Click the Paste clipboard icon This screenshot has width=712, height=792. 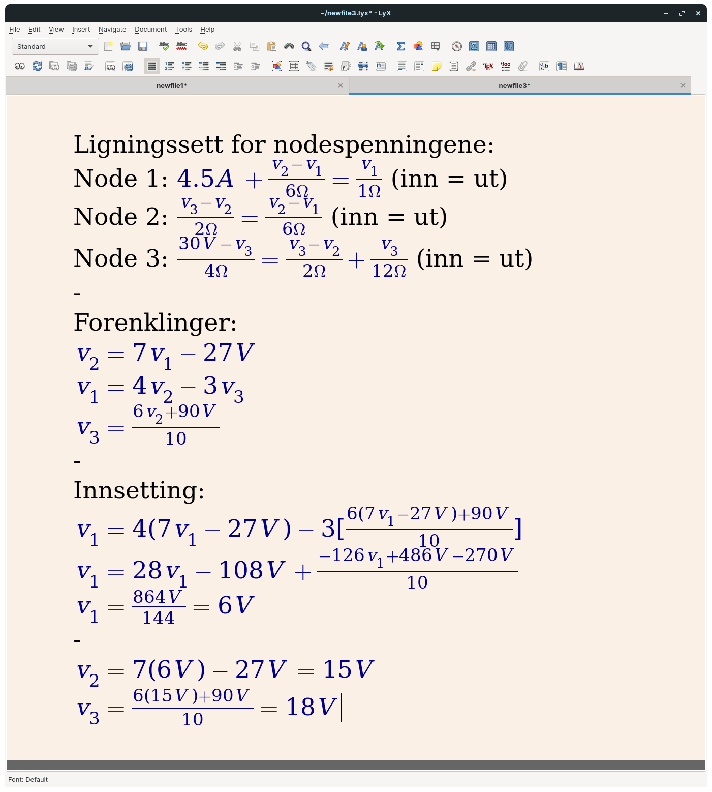(x=272, y=46)
